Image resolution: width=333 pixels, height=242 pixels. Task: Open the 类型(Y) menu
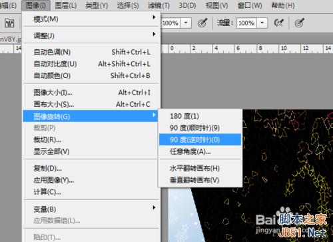97,5
